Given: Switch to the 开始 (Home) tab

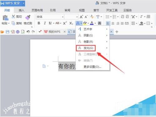Looking at the screenshot, I should [x=7, y=10].
